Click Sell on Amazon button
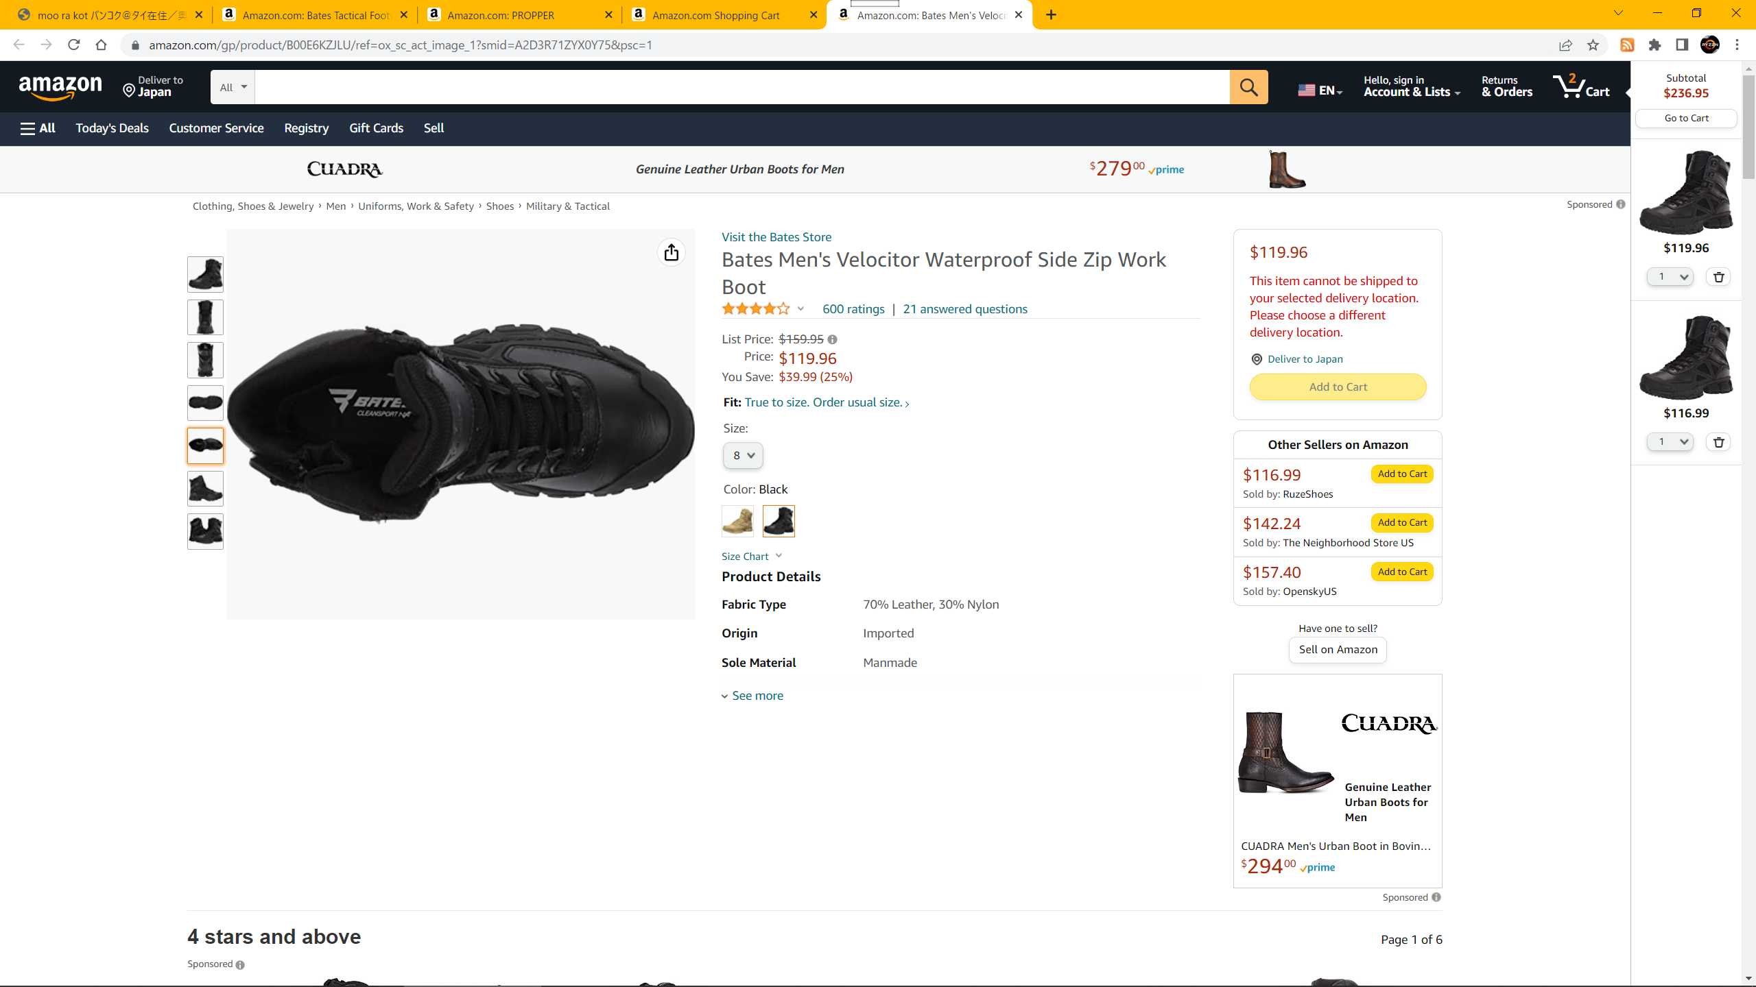 coord(1338,650)
